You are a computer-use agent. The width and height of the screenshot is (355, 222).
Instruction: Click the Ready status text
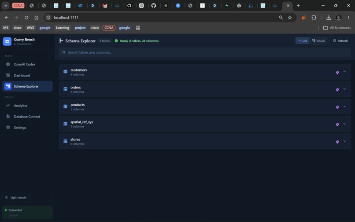click(139, 41)
